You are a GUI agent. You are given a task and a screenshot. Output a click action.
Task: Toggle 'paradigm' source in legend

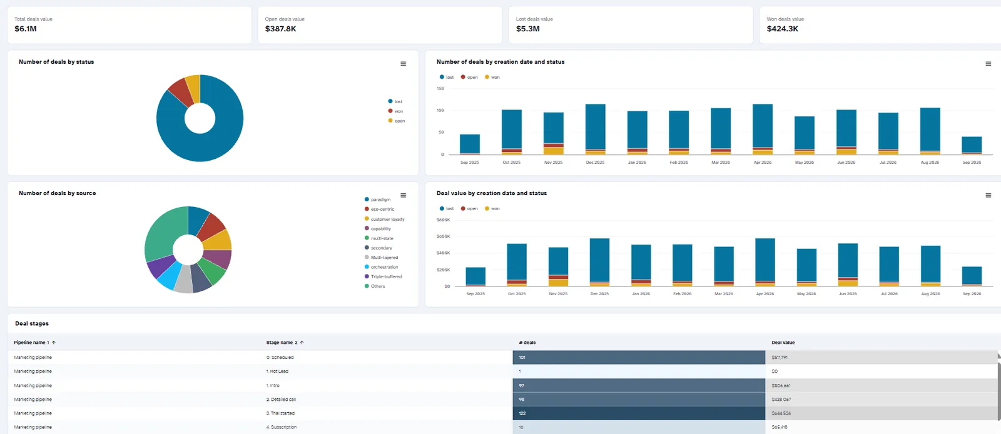point(377,199)
